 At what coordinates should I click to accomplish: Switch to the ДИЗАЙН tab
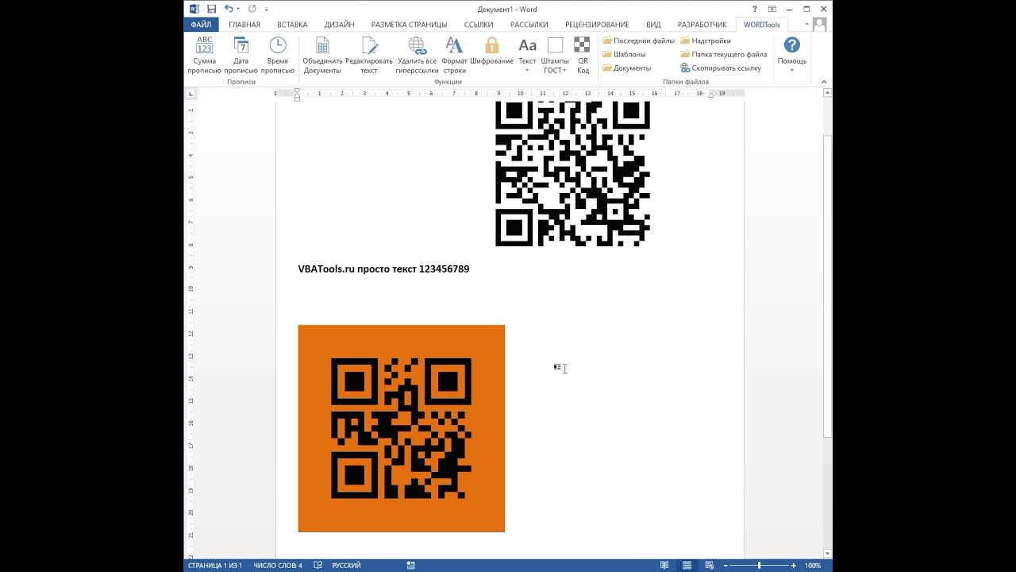[339, 25]
